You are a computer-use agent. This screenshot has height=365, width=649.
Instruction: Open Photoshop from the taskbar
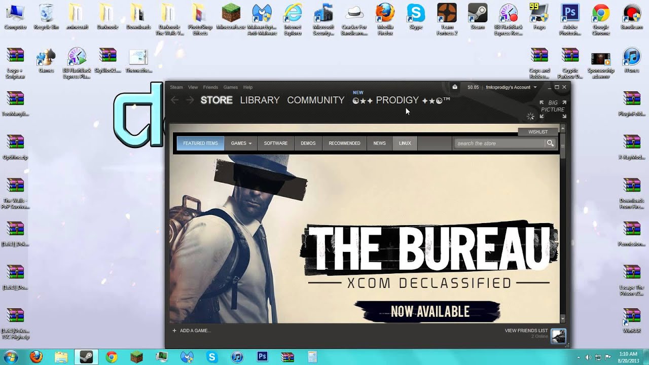point(262,357)
